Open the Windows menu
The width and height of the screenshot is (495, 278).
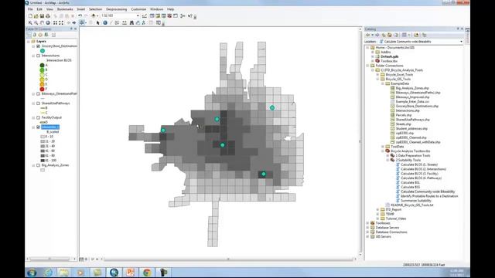(x=156, y=9)
